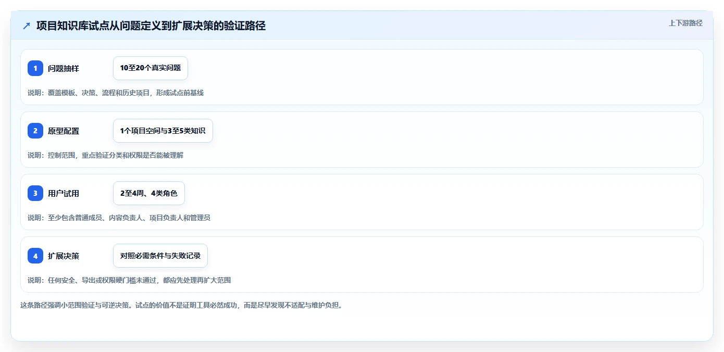Click the note starting 说明:至少包含普通成员
Viewport: 724px width, 352px height.
pyautogui.click(x=119, y=218)
